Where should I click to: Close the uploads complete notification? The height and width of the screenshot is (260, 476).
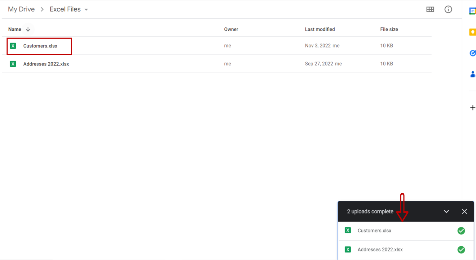pos(464,212)
